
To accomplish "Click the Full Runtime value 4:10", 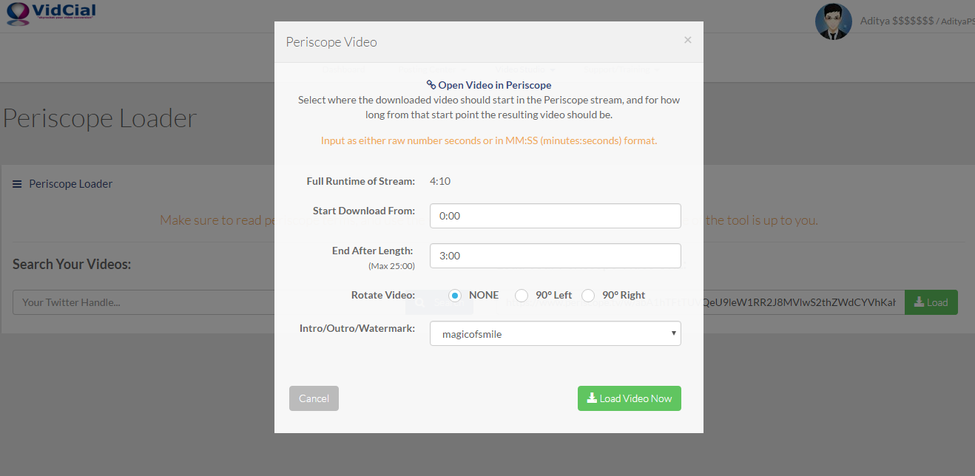I will pyautogui.click(x=440, y=181).
